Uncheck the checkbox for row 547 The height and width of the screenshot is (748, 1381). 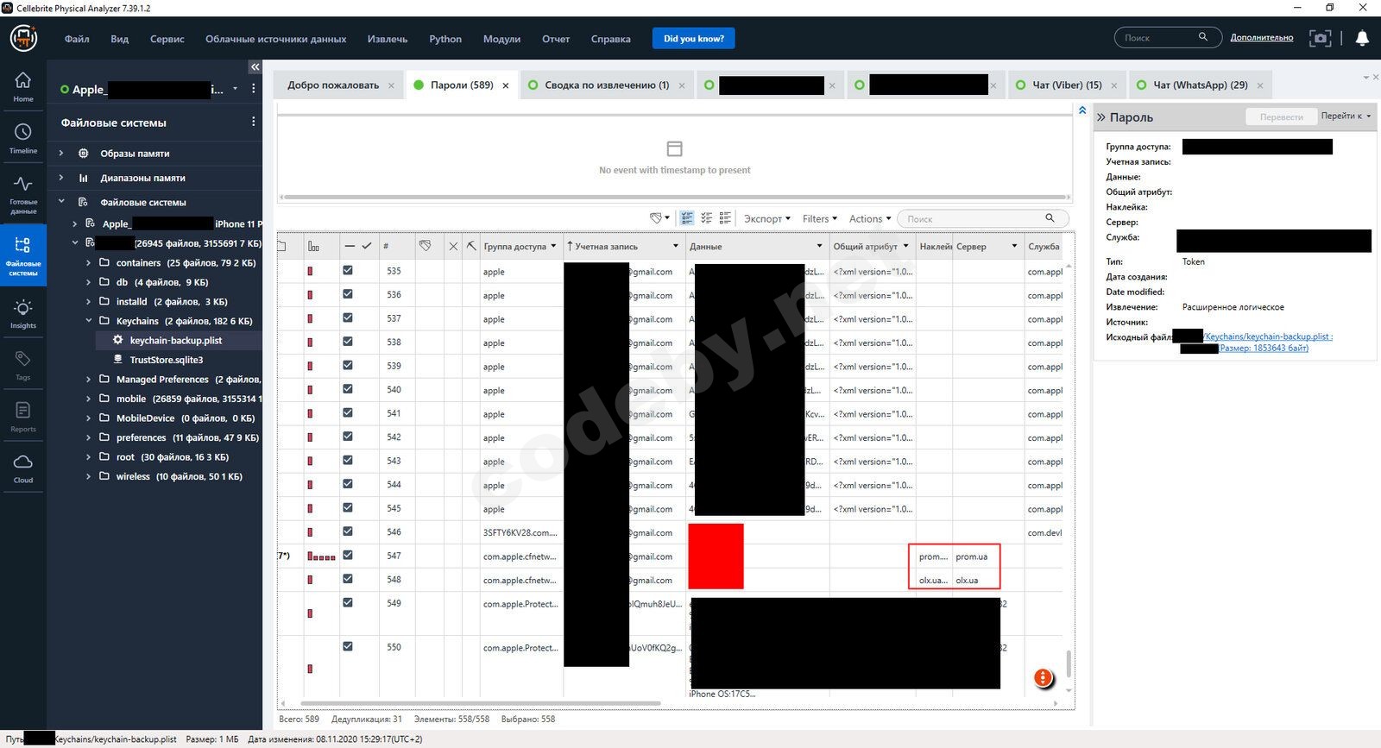coord(348,555)
